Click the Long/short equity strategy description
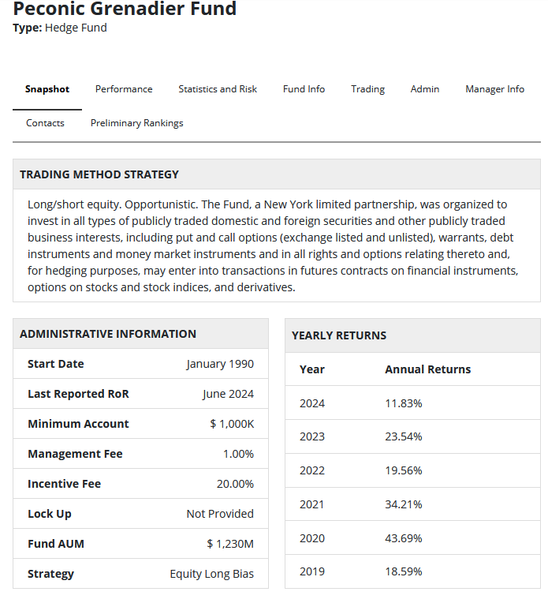 click(x=273, y=245)
